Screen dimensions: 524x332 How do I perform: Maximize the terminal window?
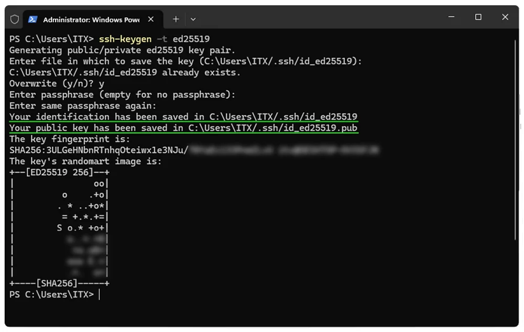click(x=478, y=17)
